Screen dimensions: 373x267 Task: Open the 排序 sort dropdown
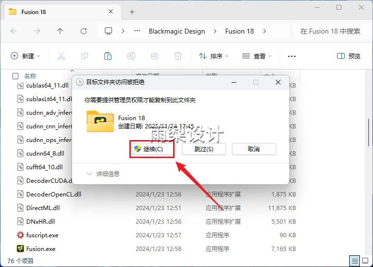213,56
